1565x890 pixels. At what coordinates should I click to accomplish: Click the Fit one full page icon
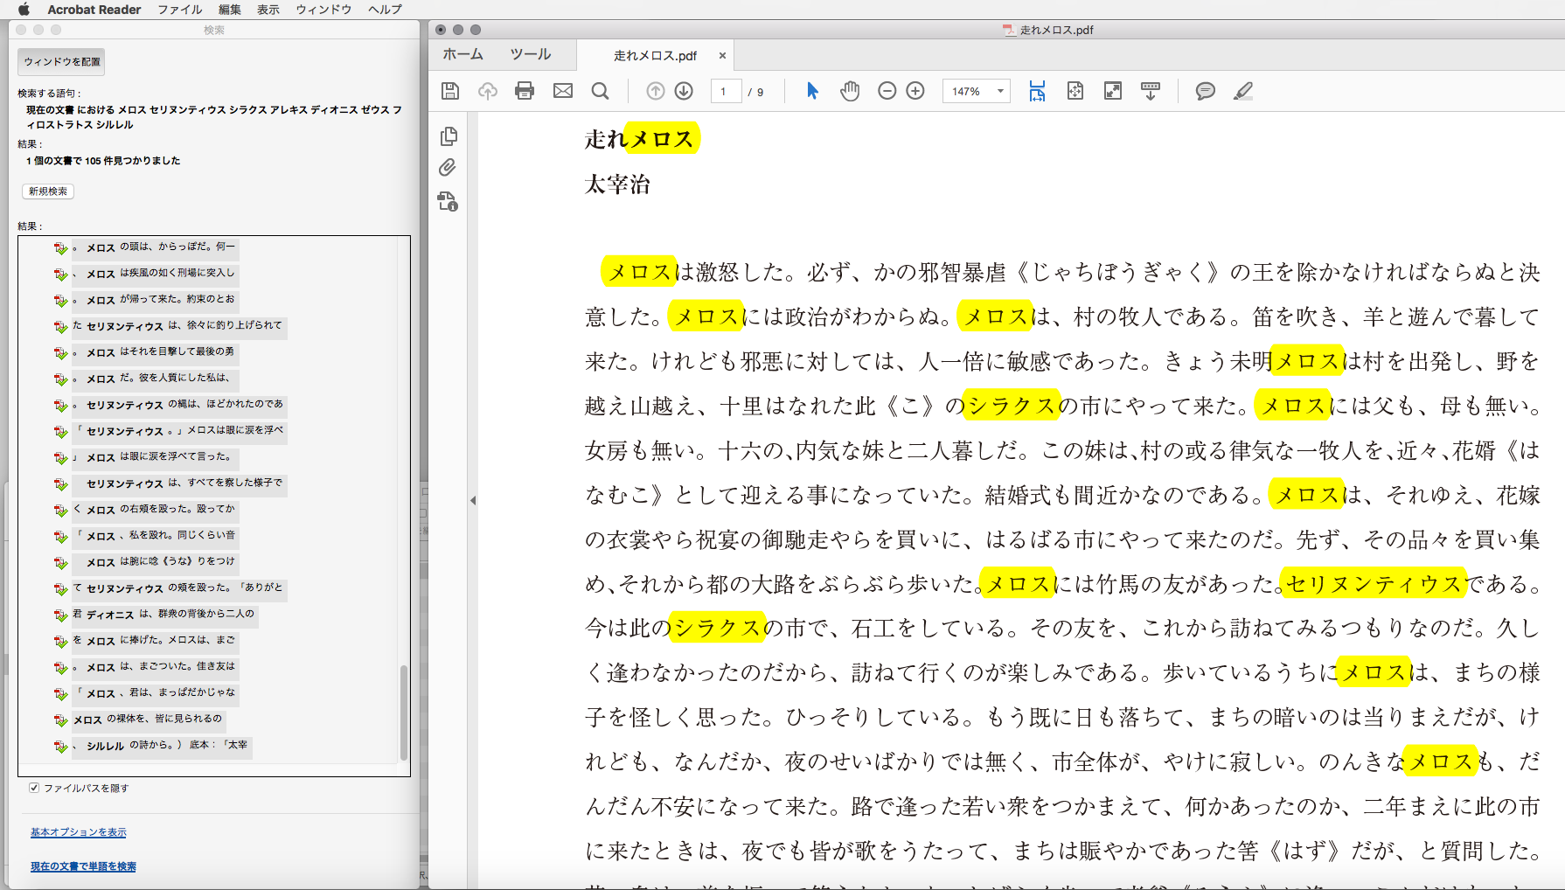[1075, 91]
